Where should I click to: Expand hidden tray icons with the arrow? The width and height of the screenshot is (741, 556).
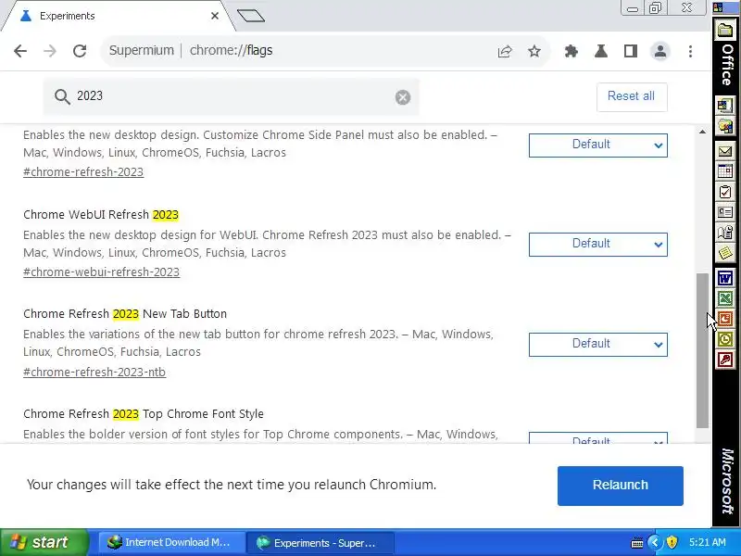pyautogui.click(x=655, y=542)
